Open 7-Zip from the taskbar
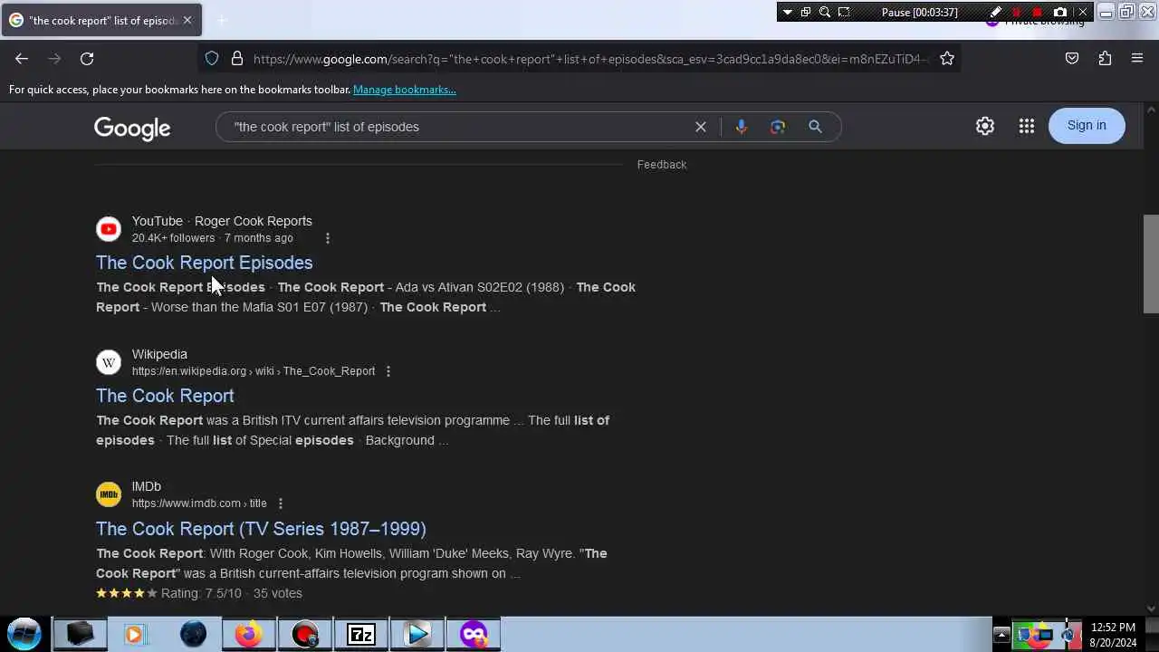The width and height of the screenshot is (1159, 652). (x=361, y=634)
